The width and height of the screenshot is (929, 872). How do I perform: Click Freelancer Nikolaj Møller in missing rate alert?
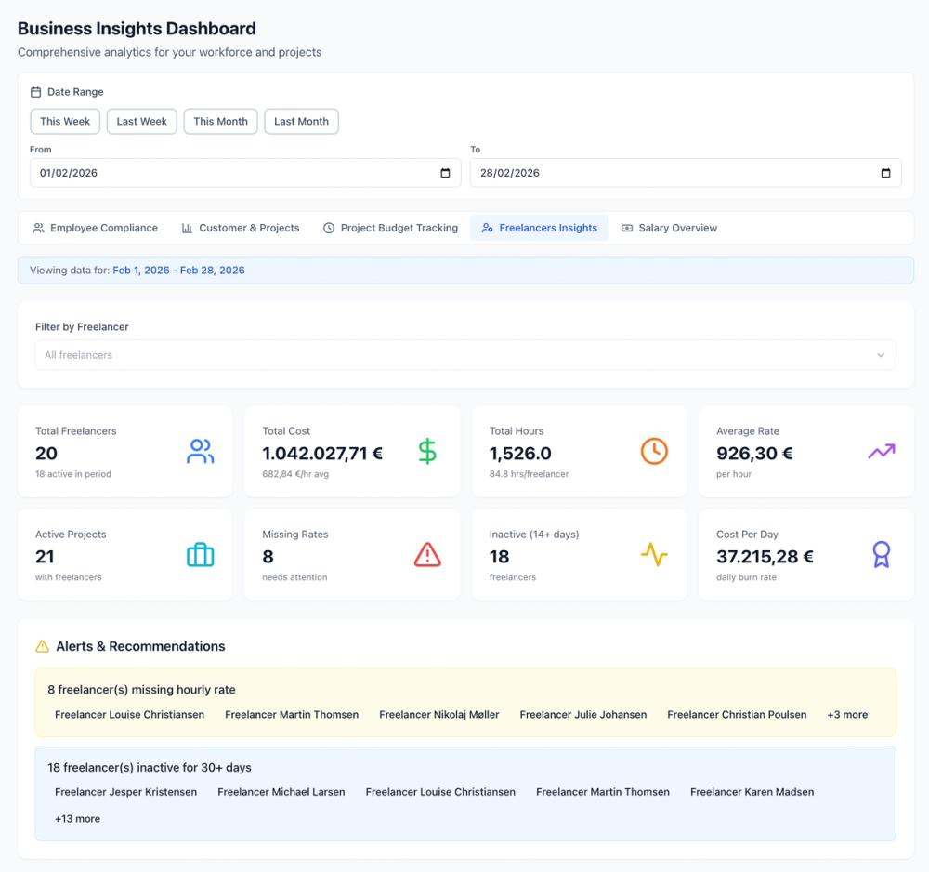439,715
